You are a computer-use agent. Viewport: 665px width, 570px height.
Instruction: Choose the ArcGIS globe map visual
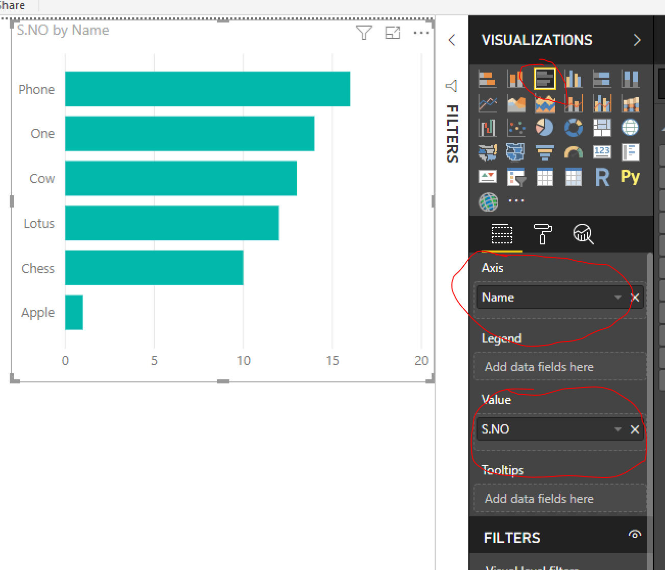pos(488,202)
